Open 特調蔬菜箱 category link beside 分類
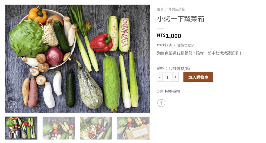 (172, 91)
